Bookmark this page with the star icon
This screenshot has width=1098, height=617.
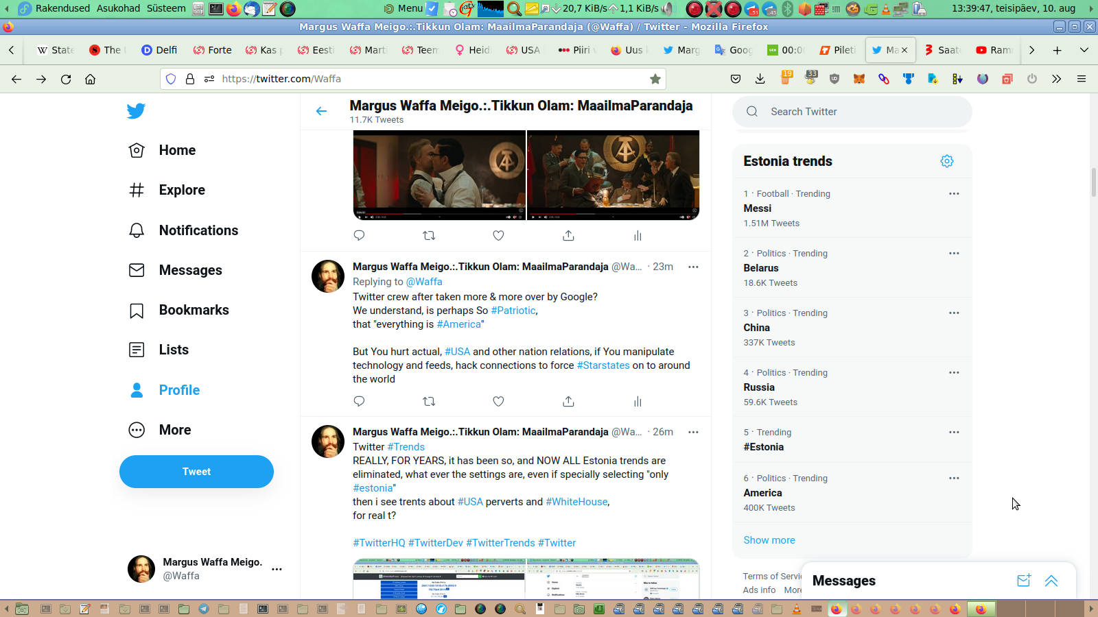pos(655,79)
